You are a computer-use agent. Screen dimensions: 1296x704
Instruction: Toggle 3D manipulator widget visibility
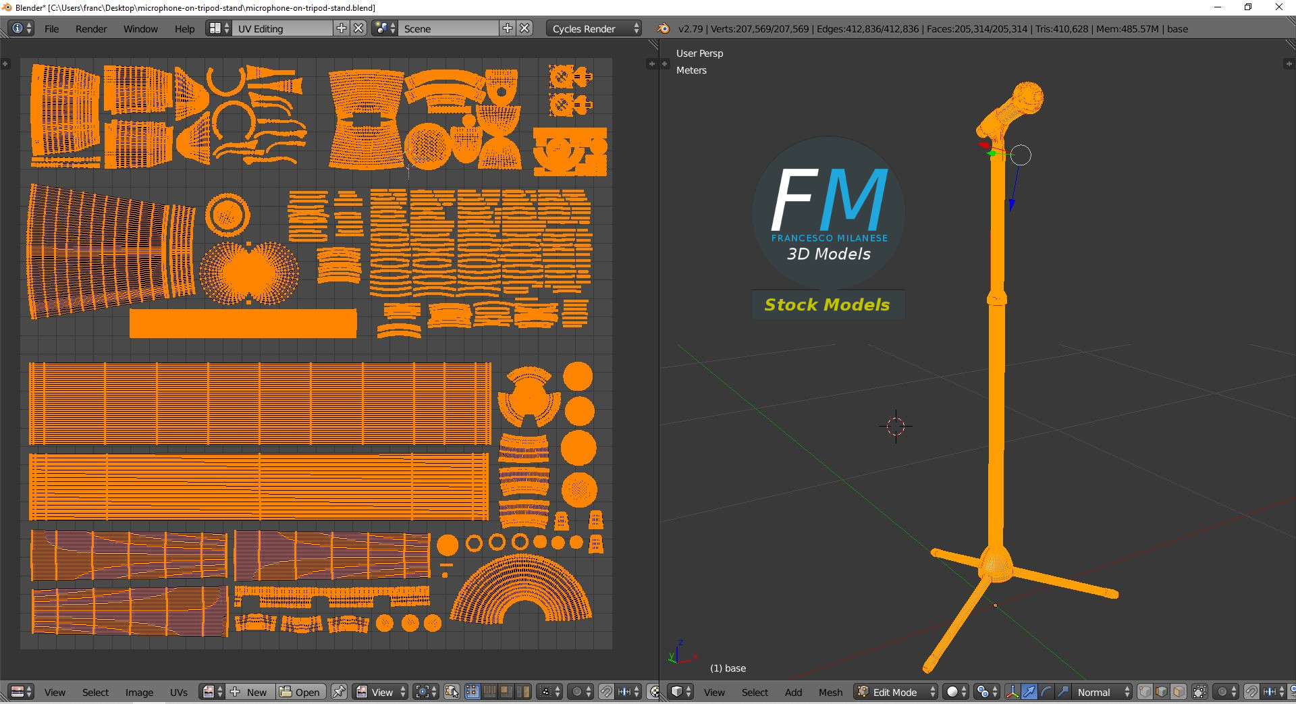pyautogui.click(x=1013, y=692)
